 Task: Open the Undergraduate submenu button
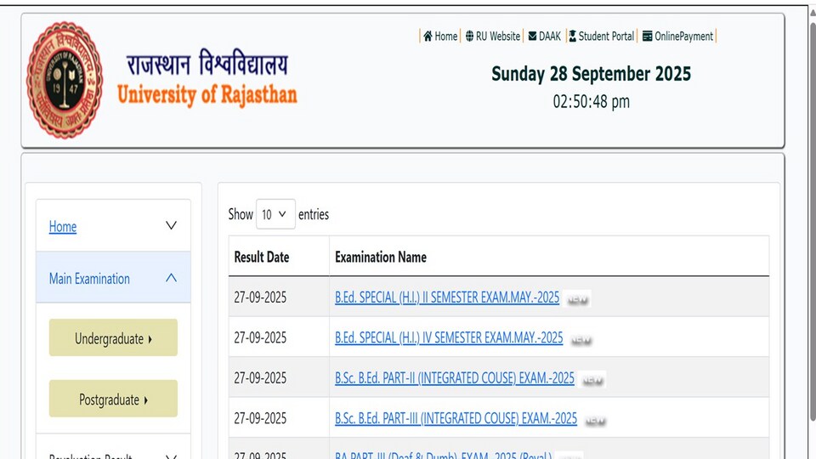tap(113, 338)
